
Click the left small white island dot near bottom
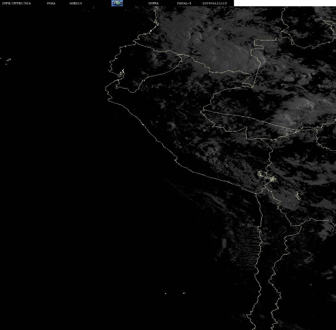166,293
